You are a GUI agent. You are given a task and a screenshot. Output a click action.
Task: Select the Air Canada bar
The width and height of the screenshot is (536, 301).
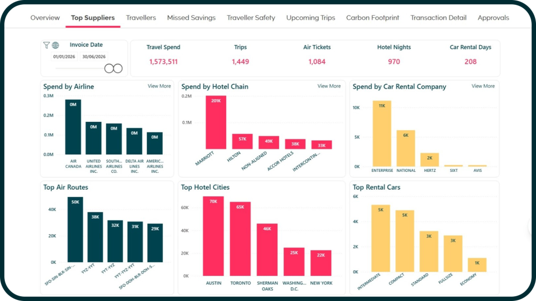73,127
